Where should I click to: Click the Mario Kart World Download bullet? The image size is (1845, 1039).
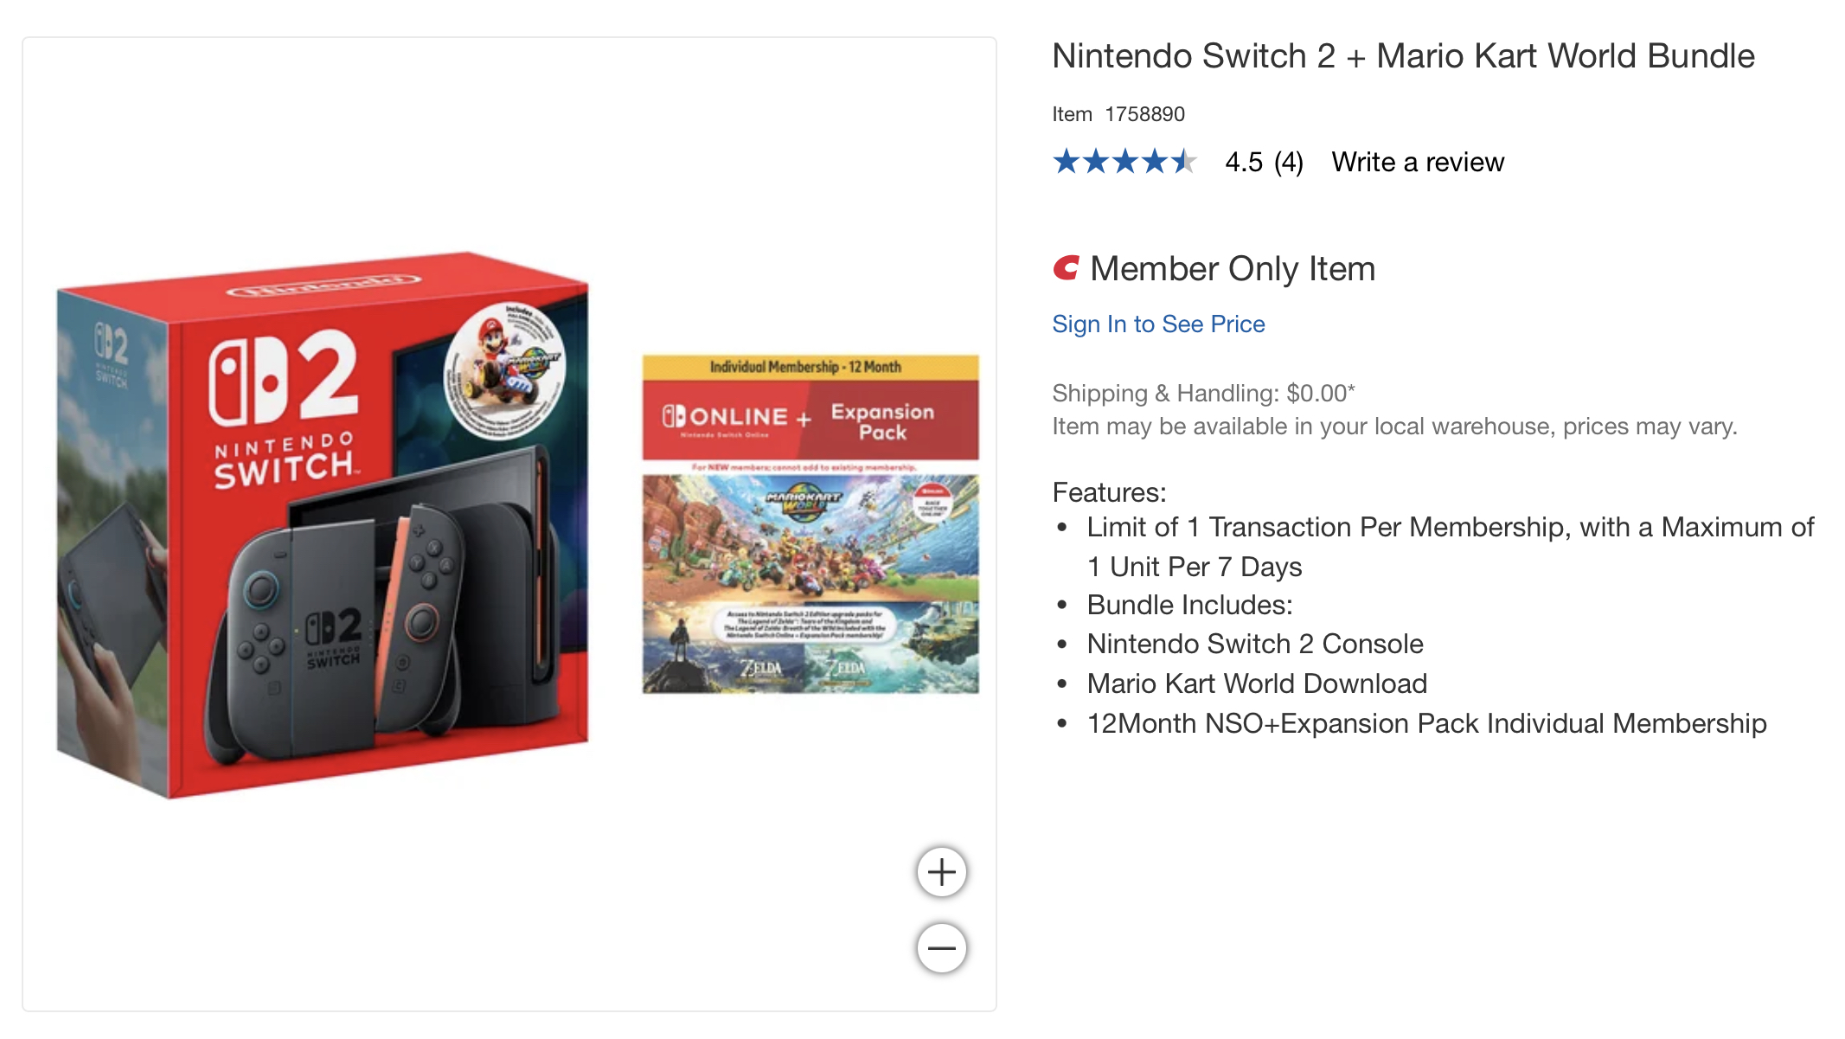pos(1256,683)
